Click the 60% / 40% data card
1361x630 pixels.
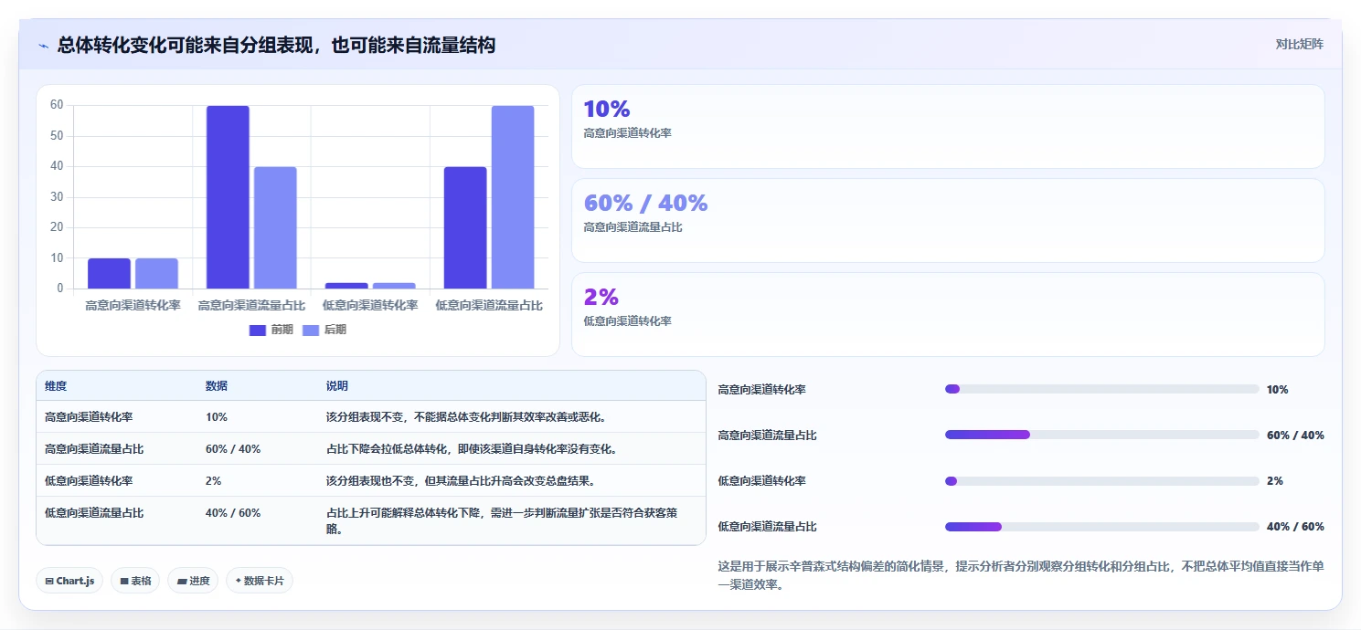pos(948,221)
